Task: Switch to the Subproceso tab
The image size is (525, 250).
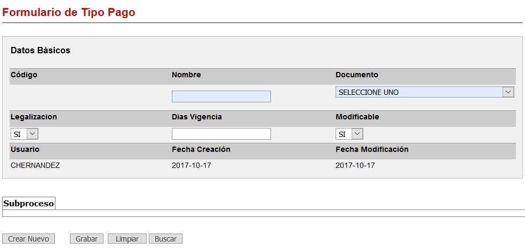Action: pos(29,204)
